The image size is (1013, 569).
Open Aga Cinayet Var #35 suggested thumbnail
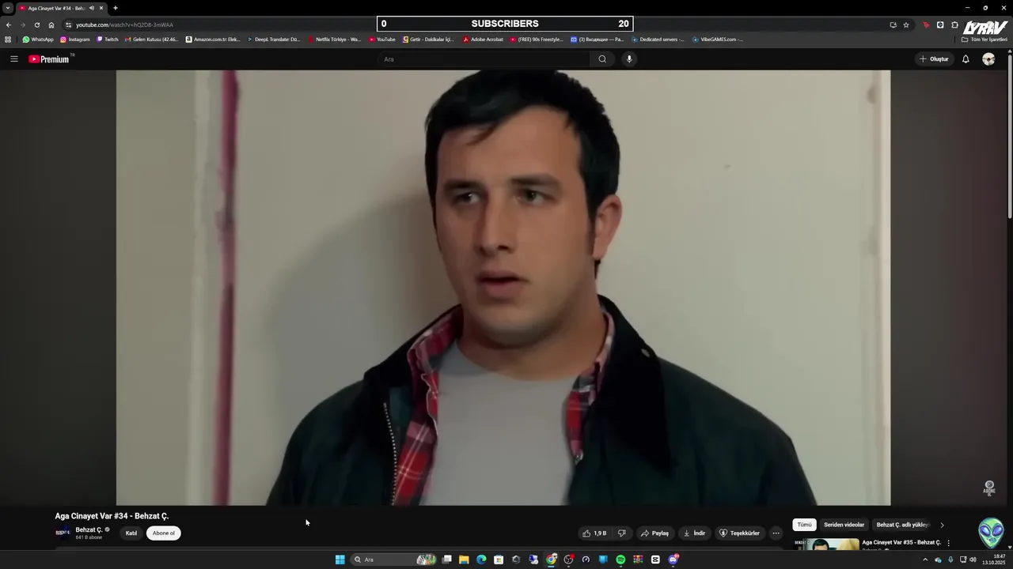click(x=826, y=545)
